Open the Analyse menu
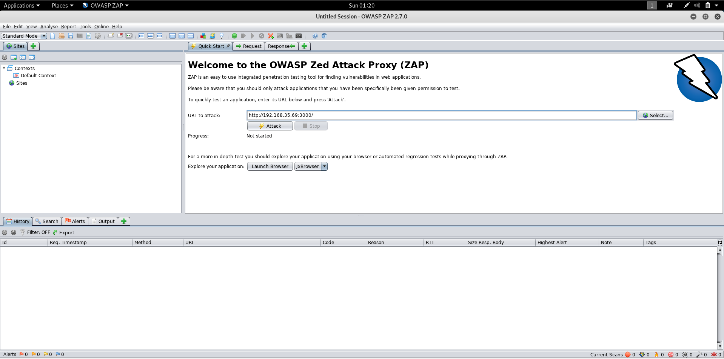The width and height of the screenshot is (724, 359). [49, 26]
